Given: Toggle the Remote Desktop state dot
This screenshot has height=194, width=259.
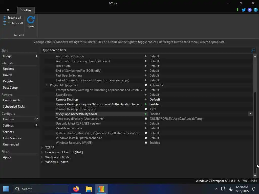Looking at the screenshot, I should click(145, 100).
